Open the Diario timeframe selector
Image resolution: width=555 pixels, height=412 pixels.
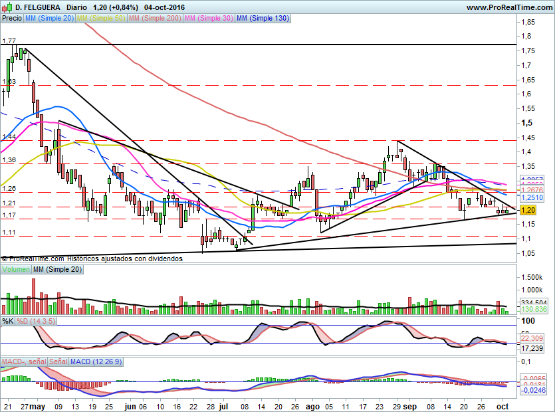point(78,7)
